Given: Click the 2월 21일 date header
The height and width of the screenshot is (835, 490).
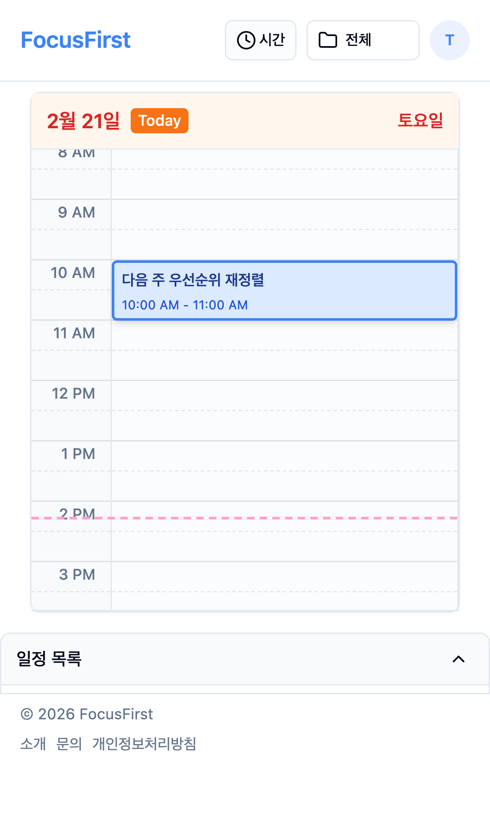Looking at the screenshot, I should coord(83,121).
